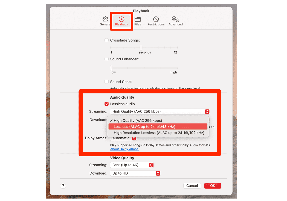Switch to the Restrictions tab

[156, 21]
